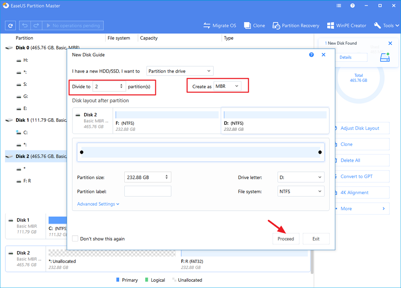Click the Divide to partition count stepper
Viewport: 401px width, 288px height.
coord(121,87)
